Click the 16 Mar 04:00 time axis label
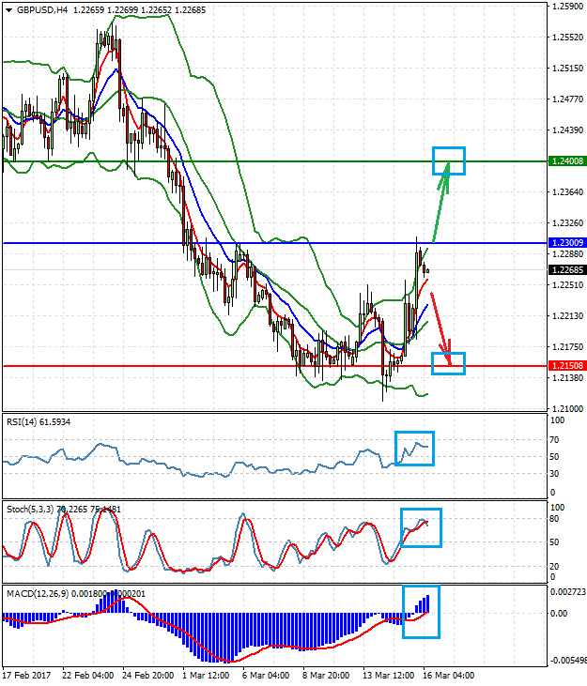The image size is (587, 686). (449, 676)
